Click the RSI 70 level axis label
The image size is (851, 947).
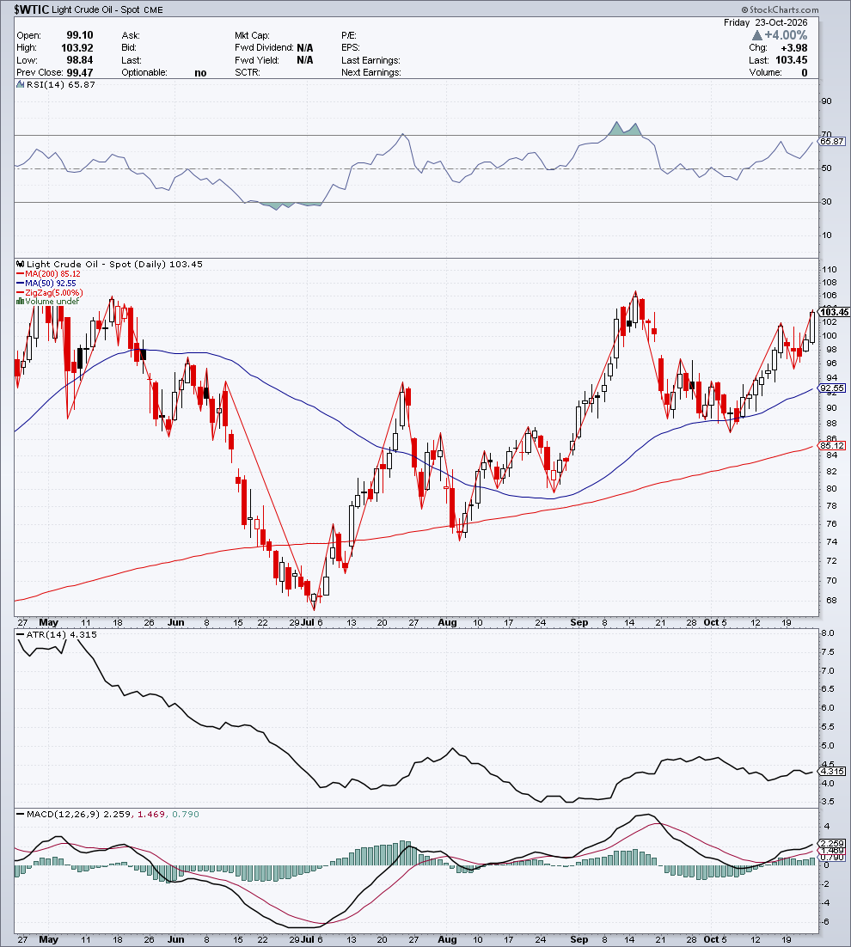(x=826, y=134)
